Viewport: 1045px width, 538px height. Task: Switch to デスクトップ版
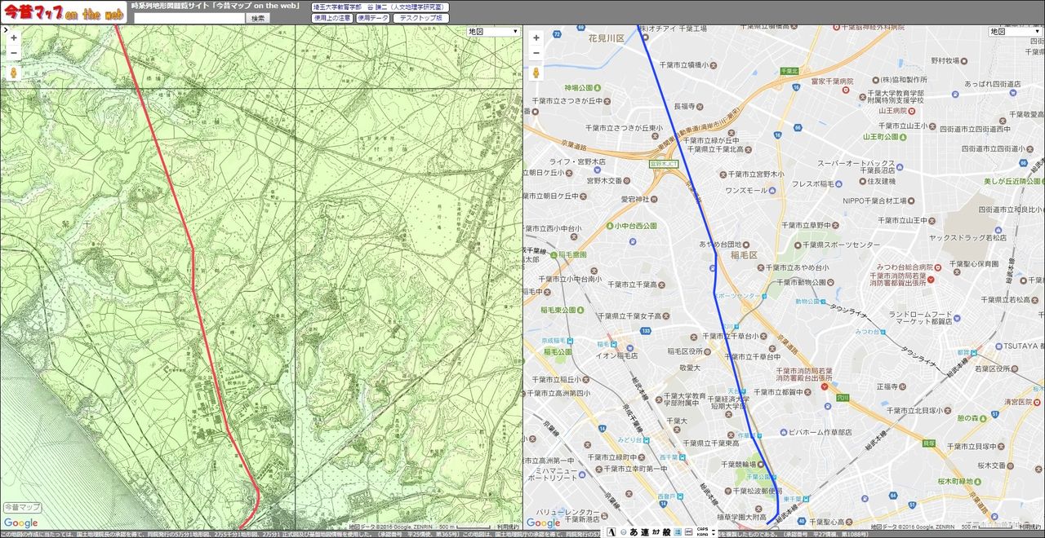coord(421,18)
